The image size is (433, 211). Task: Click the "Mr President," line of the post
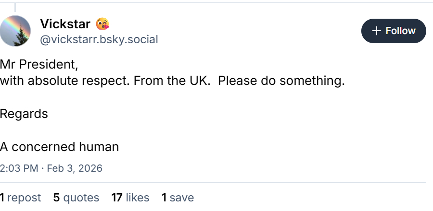tap(39, 64)
